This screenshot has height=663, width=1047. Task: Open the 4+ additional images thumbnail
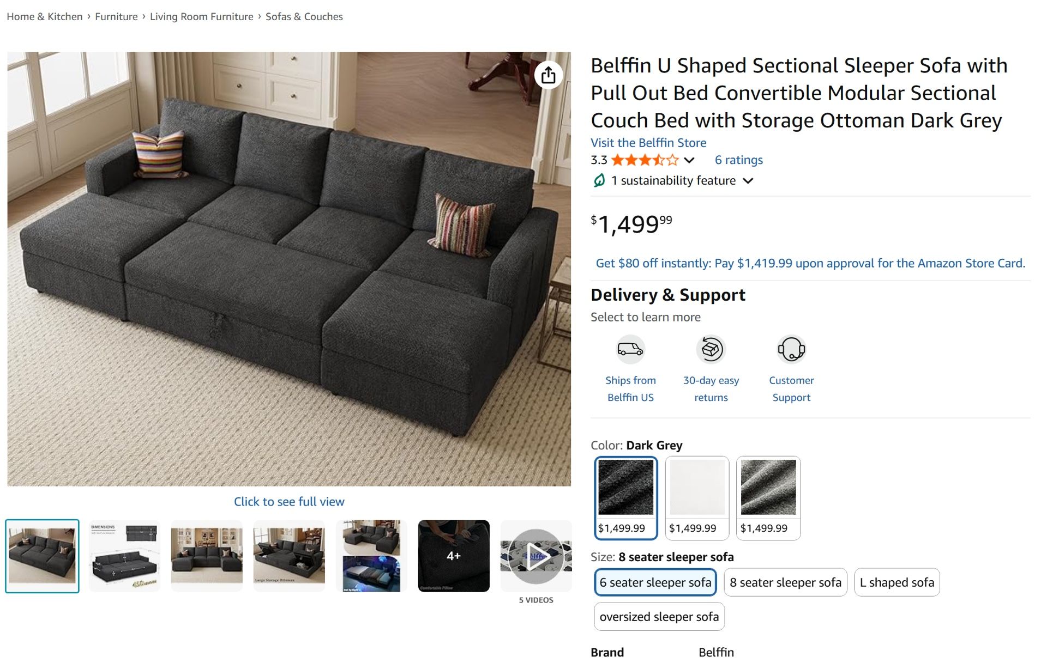pos(453,555)
